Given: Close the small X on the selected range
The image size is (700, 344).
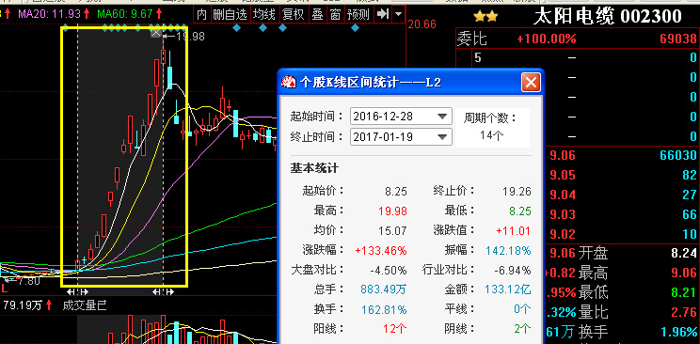Looking at the screenshot, I should pyautogui.click(x=156, y=33).
